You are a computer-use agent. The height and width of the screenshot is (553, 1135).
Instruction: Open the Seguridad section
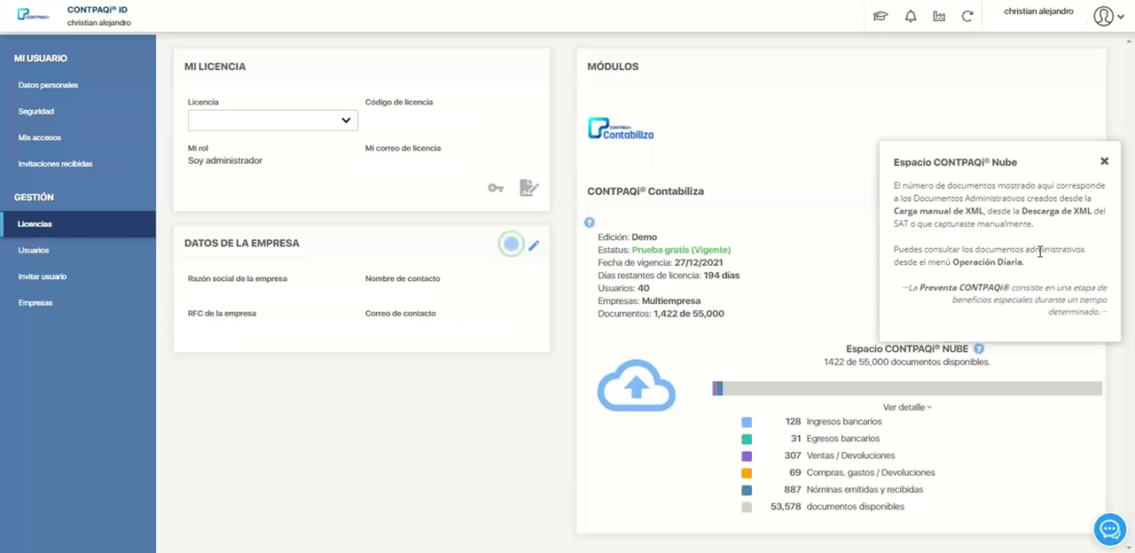(x=36, y=112)
